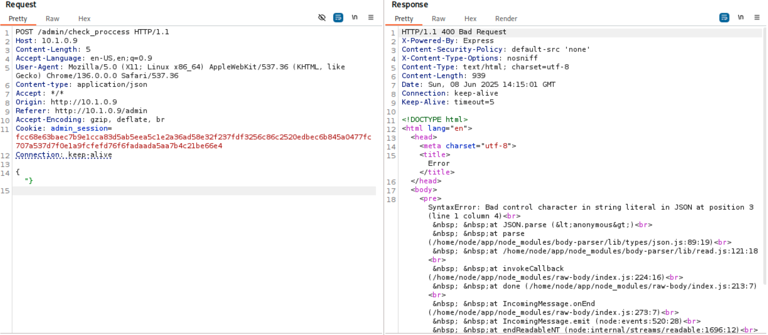Image resolution: width=768 pixels, height=335 pixels.
Task: Click the X-Content-Type-Options: nosniff header
Action: (x=469, y=58)
